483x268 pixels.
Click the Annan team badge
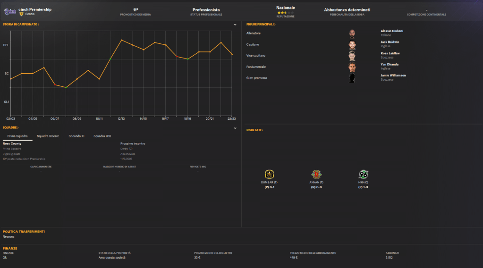(x=316, y=174)
